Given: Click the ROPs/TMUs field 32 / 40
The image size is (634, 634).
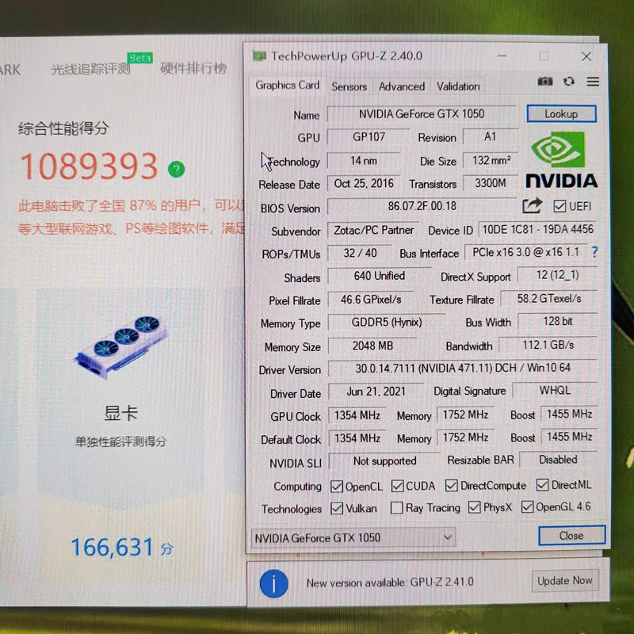Looking at the screenshot, I should (x=360, y=253).
